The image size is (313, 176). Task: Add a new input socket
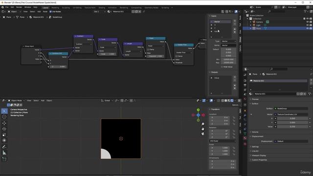(235, 21)
